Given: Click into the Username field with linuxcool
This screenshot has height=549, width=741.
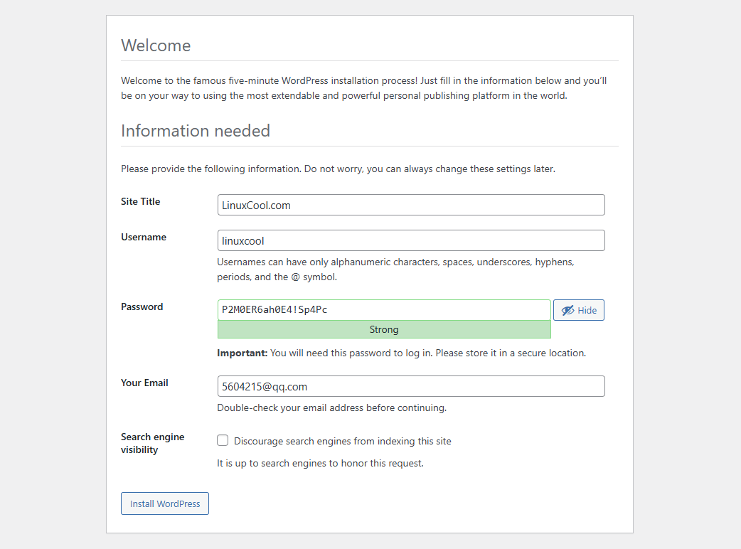Looking at the screenshot, I should [x=410, y=240].
